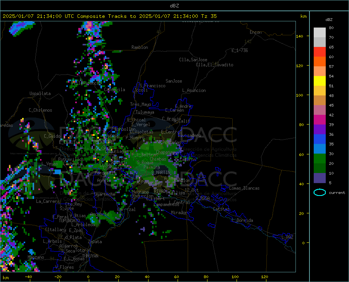Image resolution: width=349 pixels, height=282 pixels.
Task: Pick the light blue 30–35 dBZ swatch
Action: 320,149
